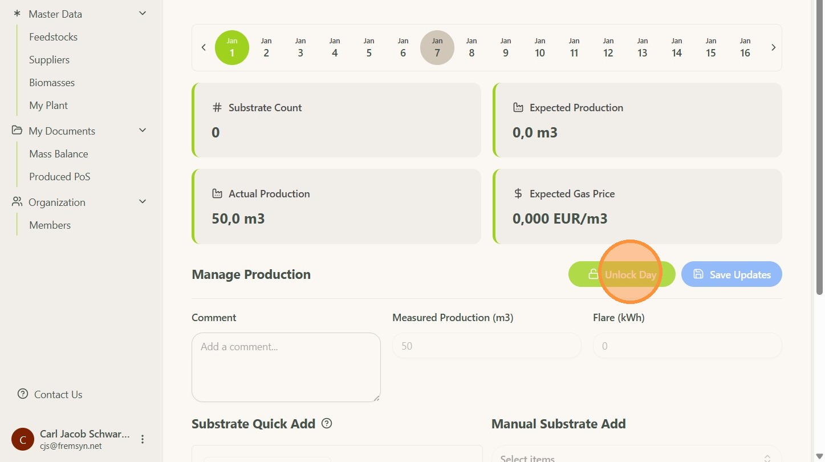Click the Substrate Quick Add help icon

327,424
